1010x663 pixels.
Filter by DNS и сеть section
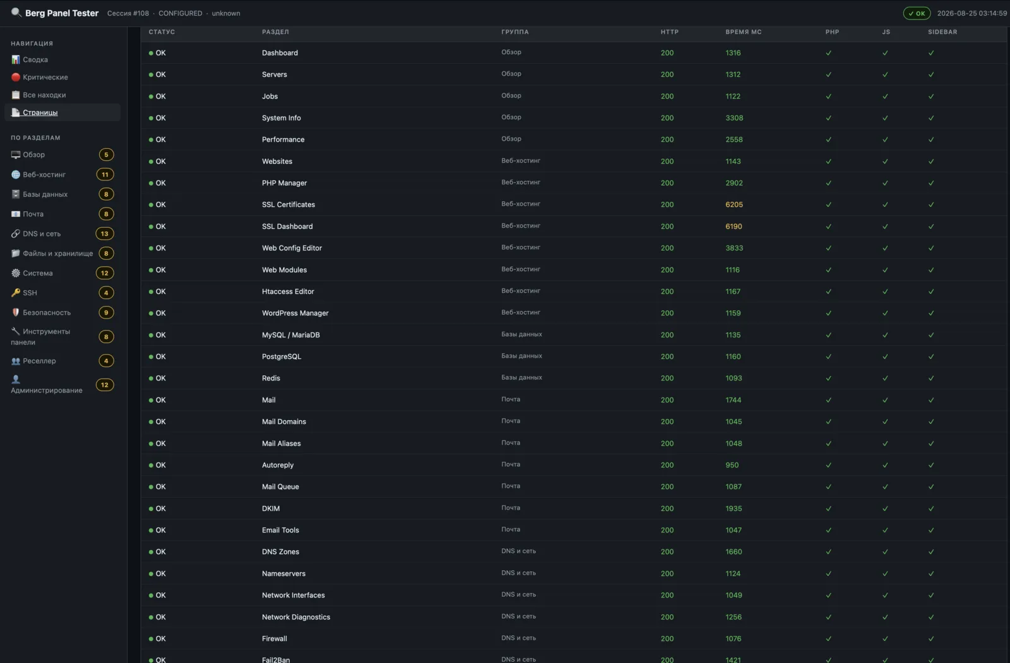(x=62, y=234)
